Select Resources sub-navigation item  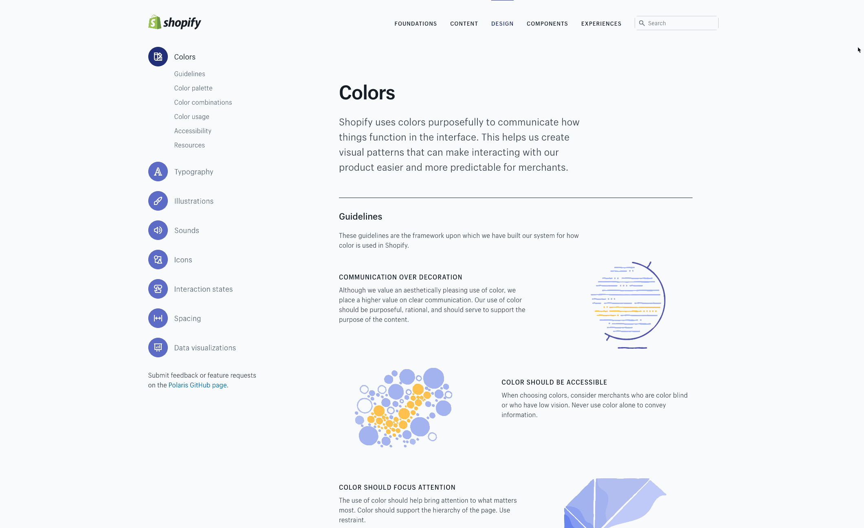tap(188, 145)
